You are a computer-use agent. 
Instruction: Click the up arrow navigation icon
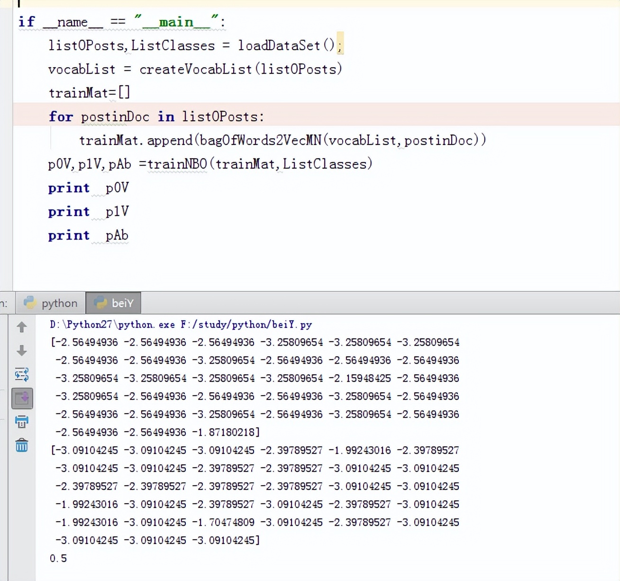pos(21,327)
